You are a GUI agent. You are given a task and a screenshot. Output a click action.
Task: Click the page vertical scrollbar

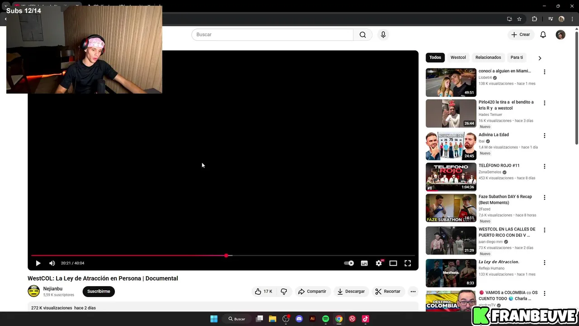[x=576, y=88]
